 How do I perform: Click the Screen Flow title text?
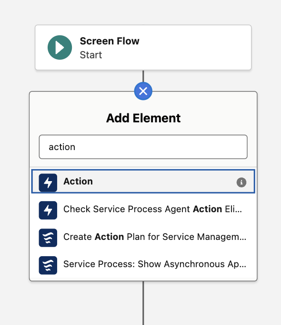(x=110, y=41)
